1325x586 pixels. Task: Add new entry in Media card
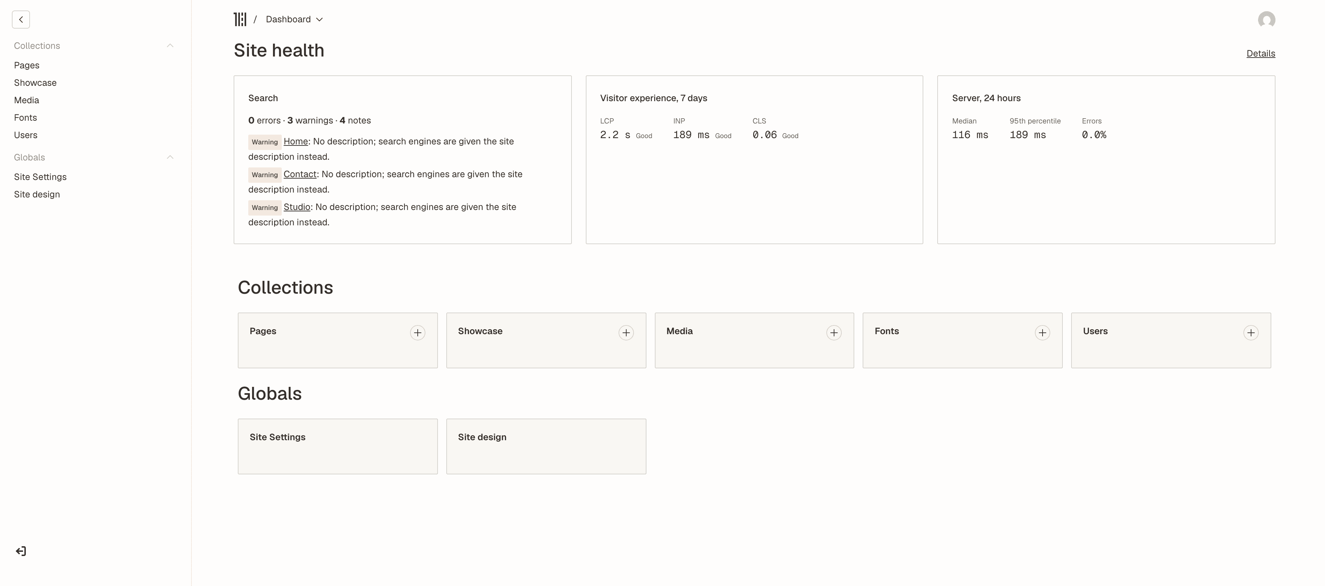834,333
